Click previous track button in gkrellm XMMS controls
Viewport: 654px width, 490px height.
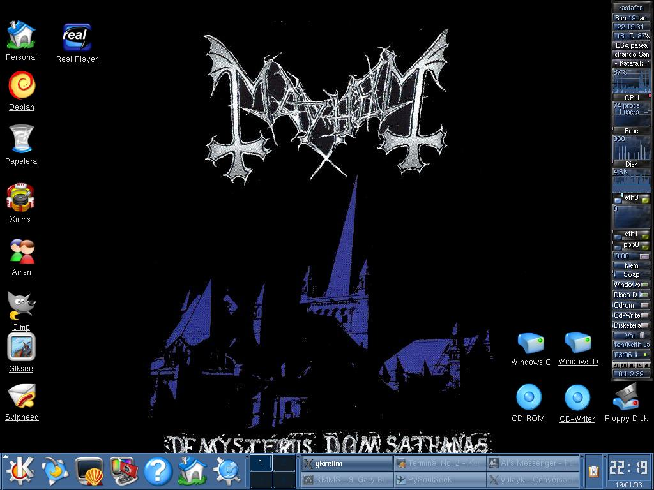click(x=616, y=366)
